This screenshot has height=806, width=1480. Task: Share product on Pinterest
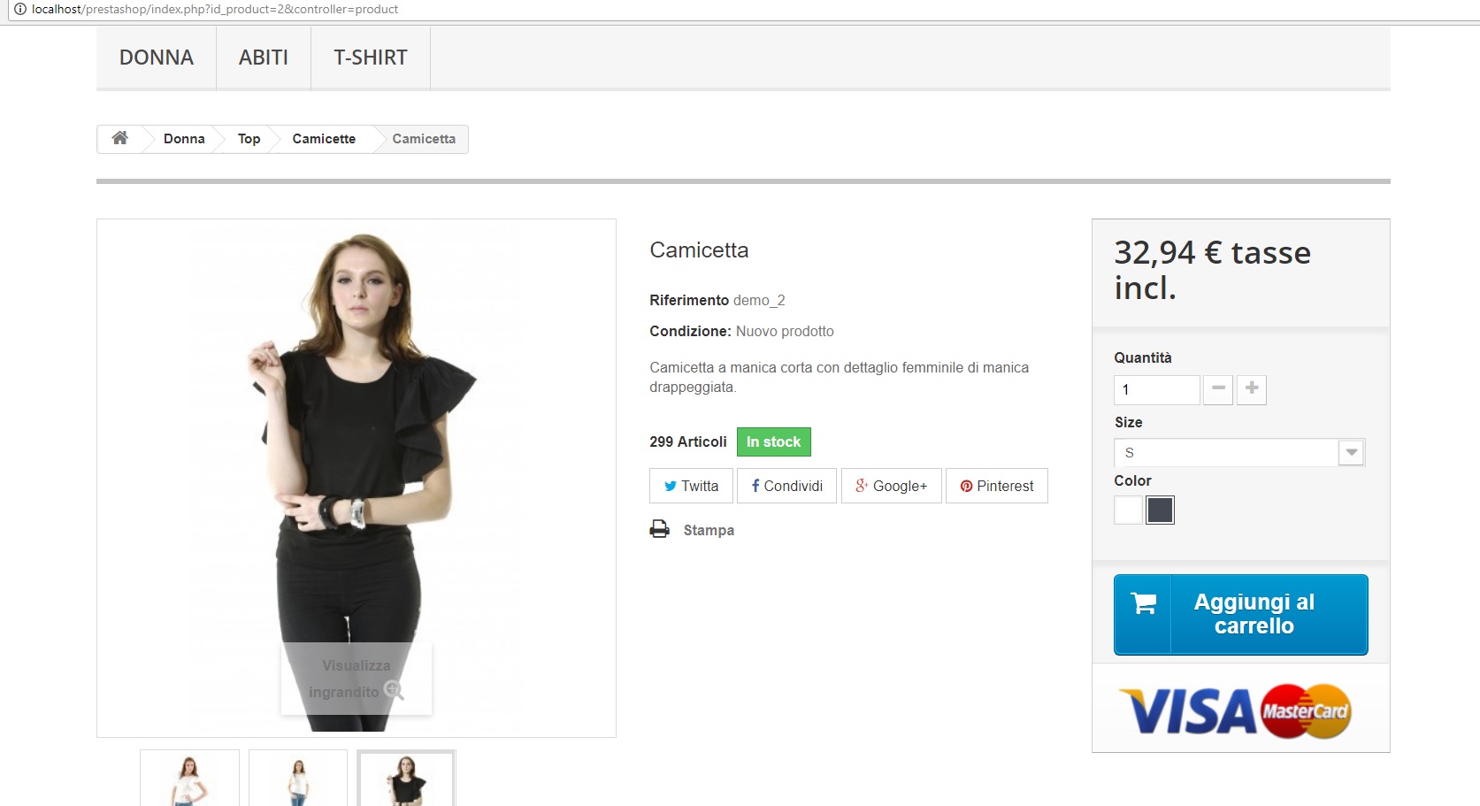[997, 486]
